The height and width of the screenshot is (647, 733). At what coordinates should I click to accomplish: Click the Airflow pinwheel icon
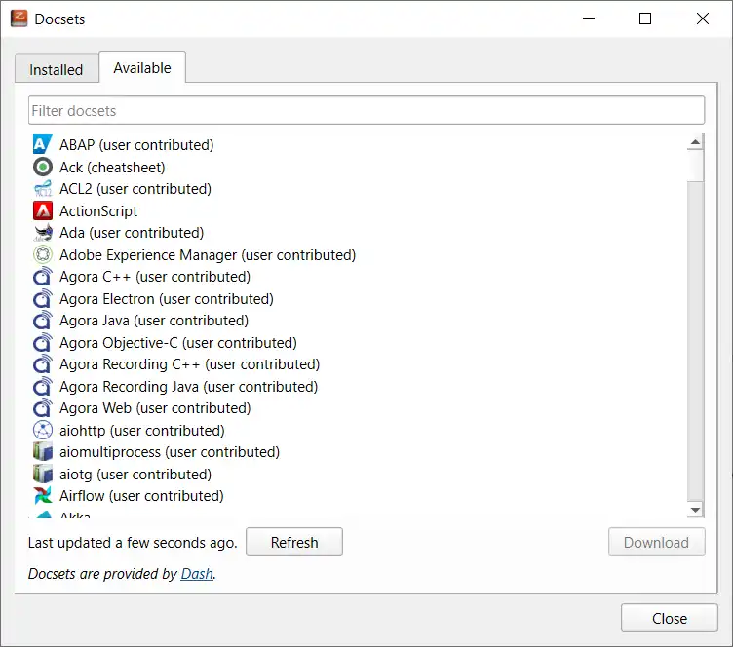(x=43, y=496)
